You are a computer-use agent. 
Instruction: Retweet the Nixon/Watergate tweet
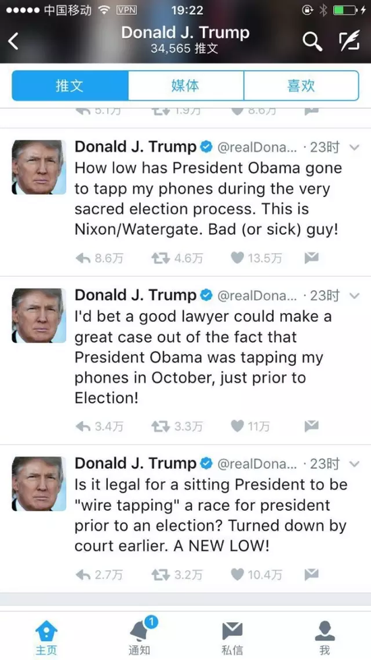pos(161,258)
